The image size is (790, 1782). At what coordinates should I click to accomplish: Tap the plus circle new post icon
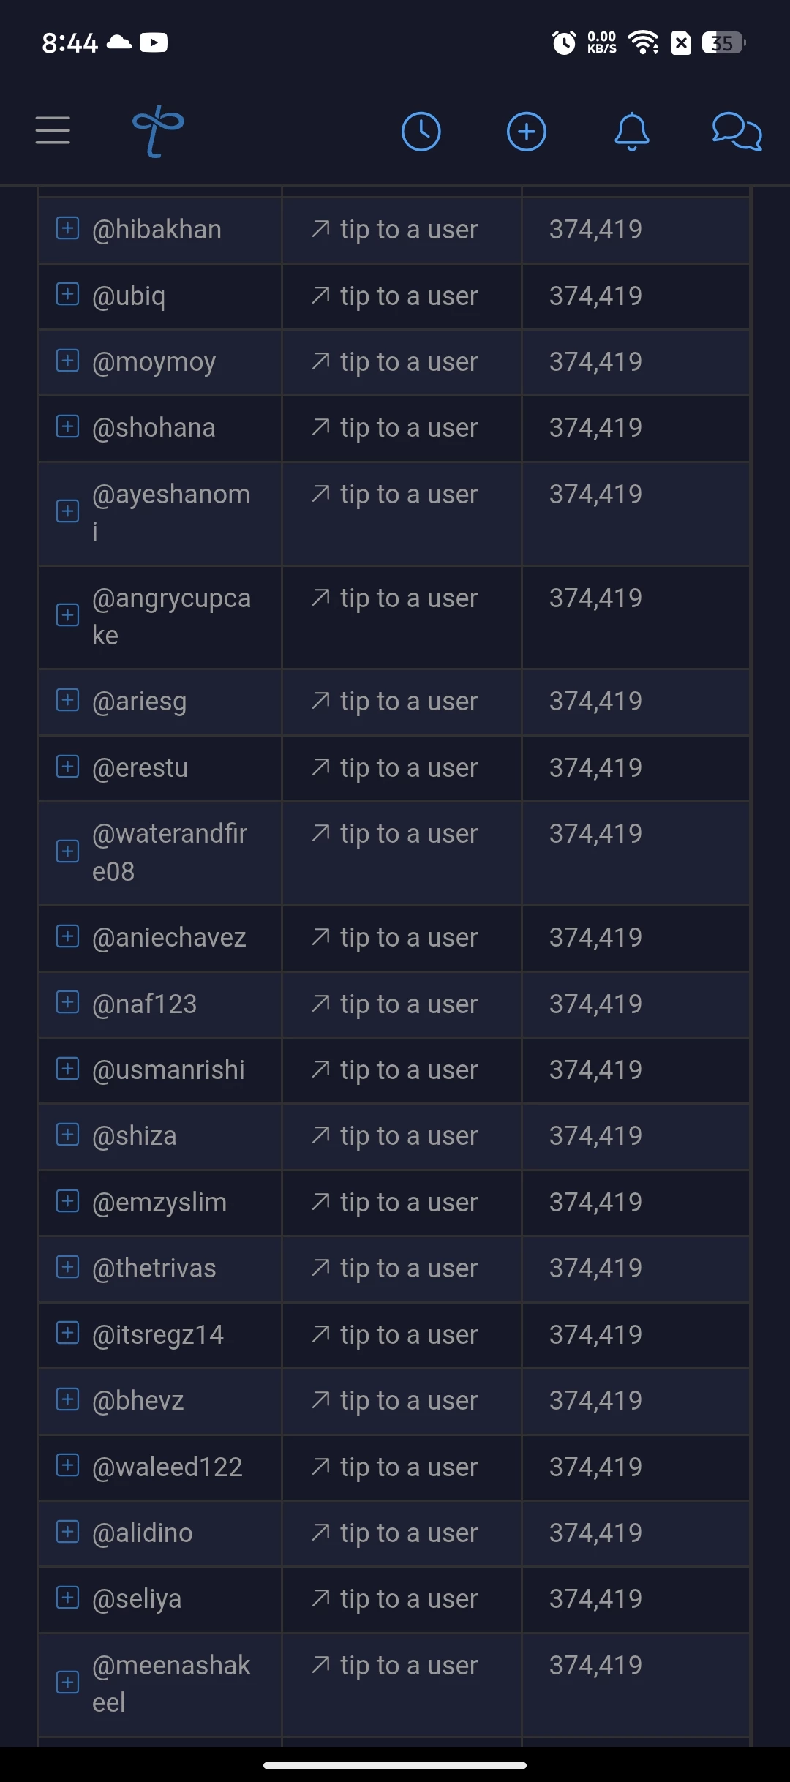(x=527, y=132)
